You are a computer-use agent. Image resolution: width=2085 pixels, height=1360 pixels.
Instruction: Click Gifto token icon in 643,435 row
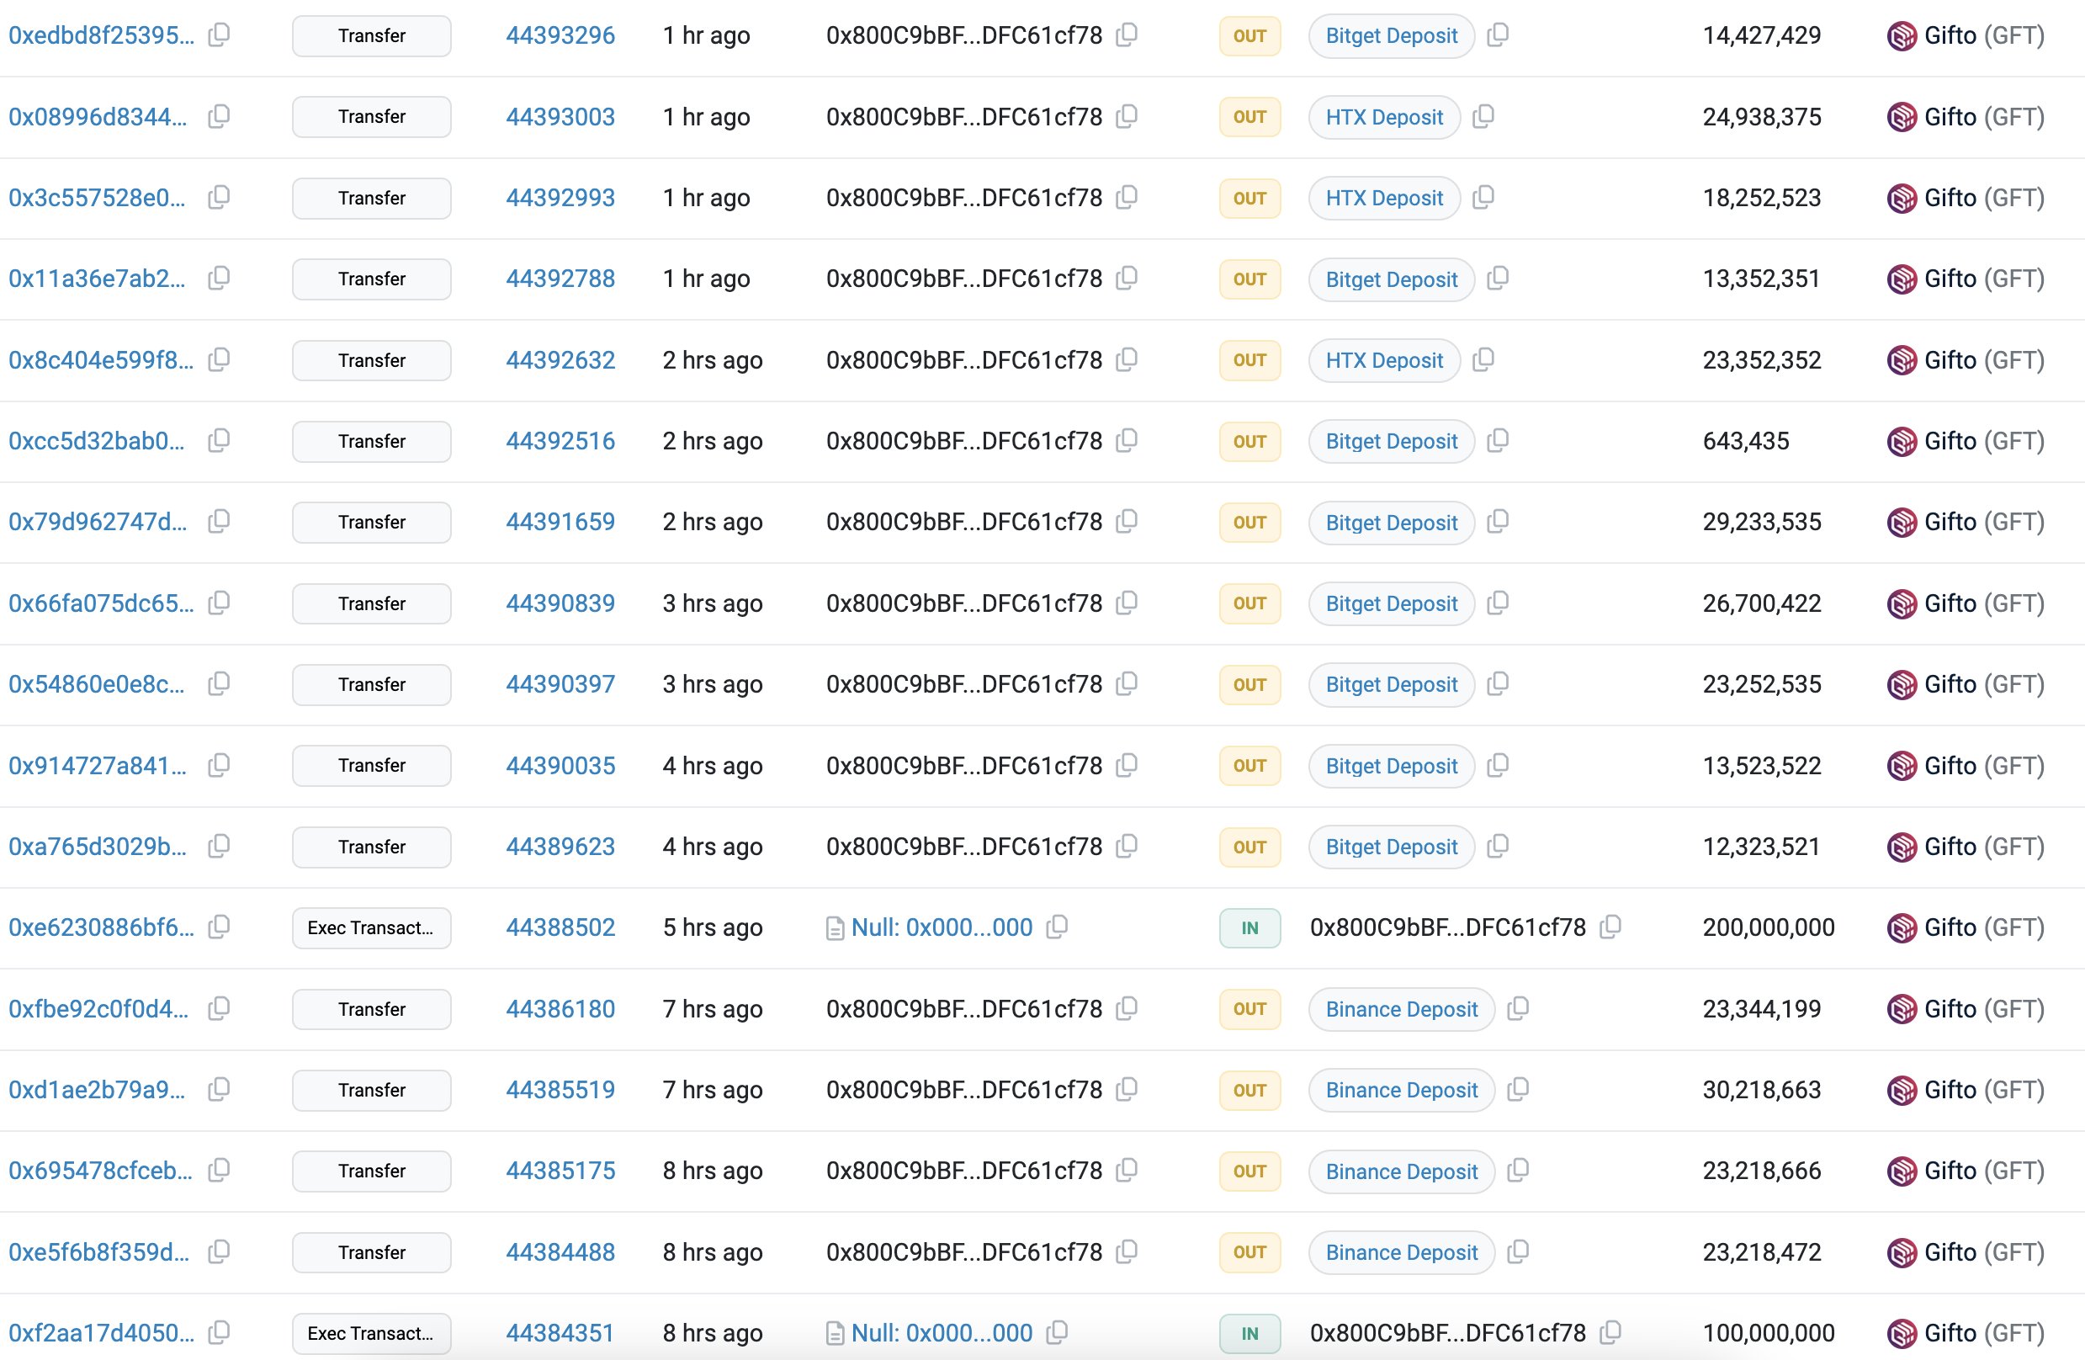click(x=1901, y=442)
